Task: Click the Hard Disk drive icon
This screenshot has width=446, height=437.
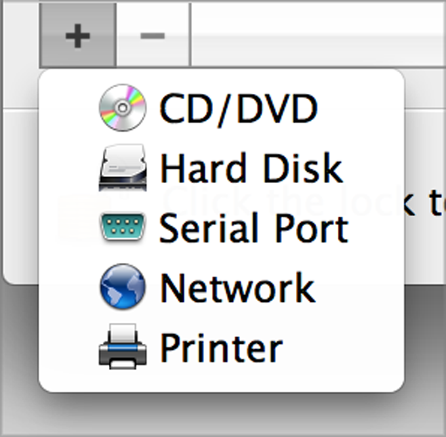Action: tap(122, 168)
